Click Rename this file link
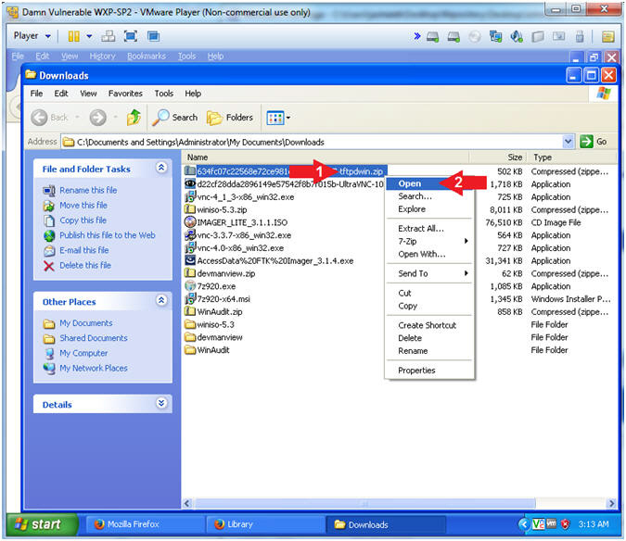This screenshot has width=626, height=541. (x=88, y=190)
